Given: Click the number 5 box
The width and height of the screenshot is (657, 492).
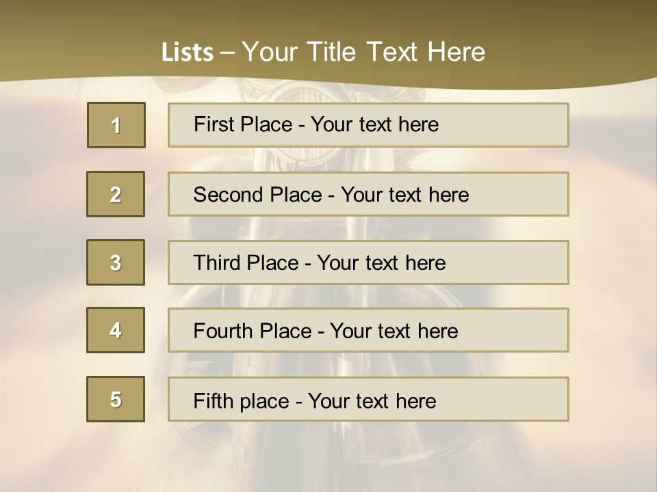Looking at the screenshot, I should coord(116,399).
